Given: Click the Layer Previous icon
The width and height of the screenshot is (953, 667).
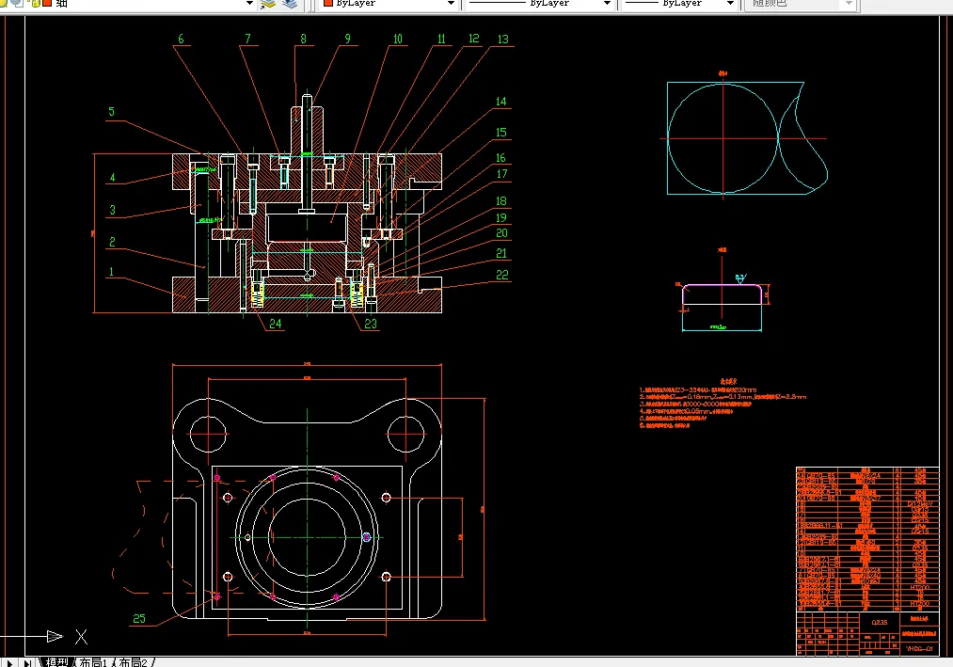Looking at the screenshot, I should click(x=289, y=4).
